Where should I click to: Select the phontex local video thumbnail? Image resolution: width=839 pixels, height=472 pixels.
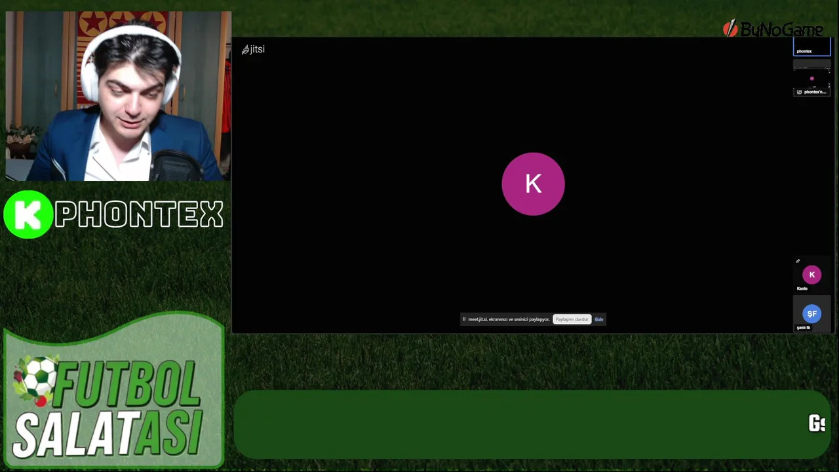click(x=812, y=47)
